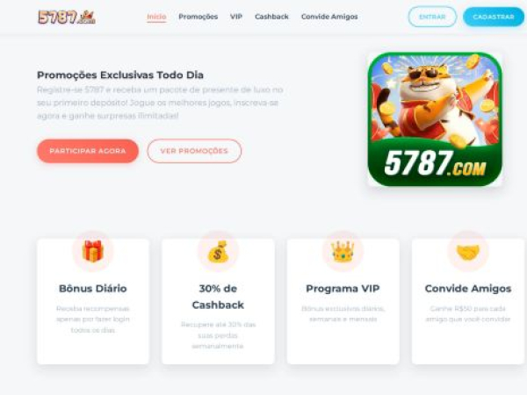Click the Convide Amigos card title
527x395 pixels.
pyautogui.click(x=468, y=289)
